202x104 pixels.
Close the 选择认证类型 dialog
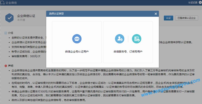156,14
